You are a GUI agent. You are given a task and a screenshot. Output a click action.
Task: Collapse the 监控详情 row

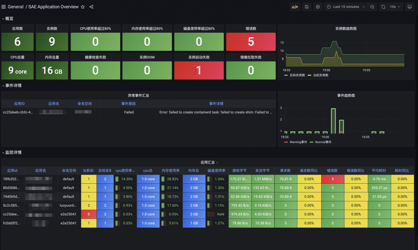(12, 152)
